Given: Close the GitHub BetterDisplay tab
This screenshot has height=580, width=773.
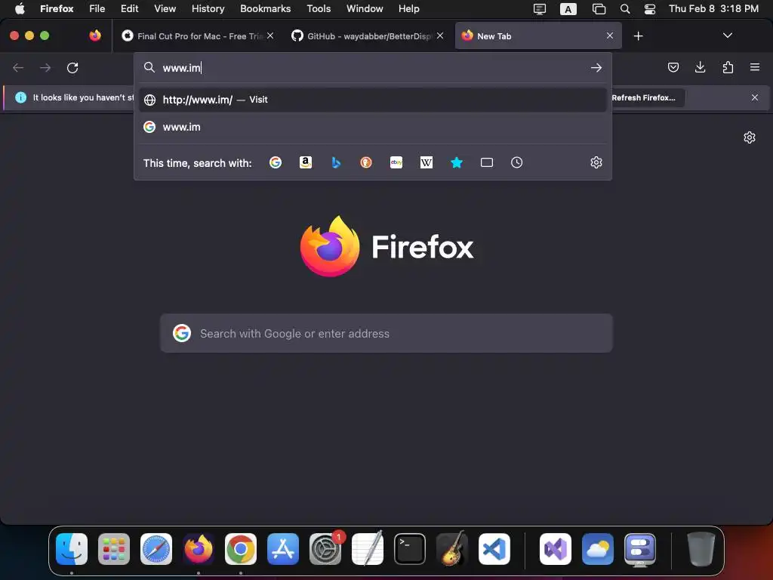Looking at the screenshot, I should click(440, 35).
